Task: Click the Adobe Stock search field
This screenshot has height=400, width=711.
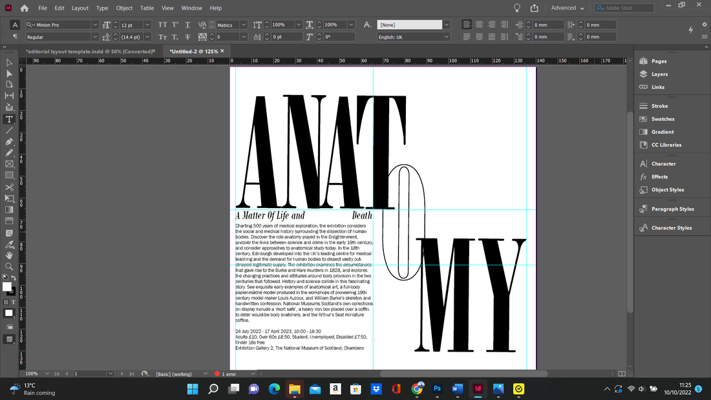Action: [624, 8]
